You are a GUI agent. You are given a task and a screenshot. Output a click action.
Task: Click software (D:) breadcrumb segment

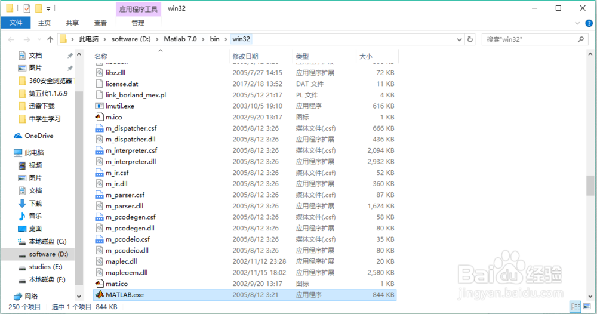131,39
